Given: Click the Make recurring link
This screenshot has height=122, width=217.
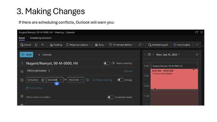Looking at the screenshot, I should pos(102,80).
